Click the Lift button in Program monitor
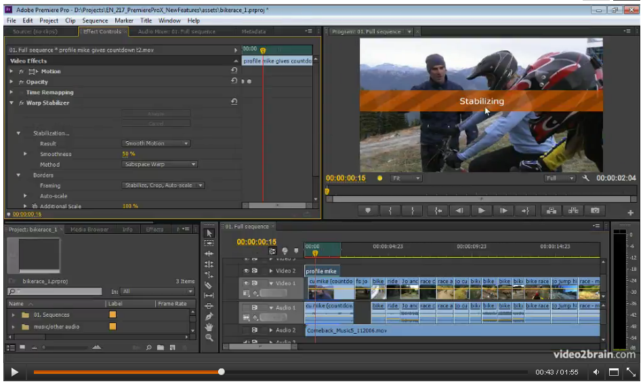Image resolution: width=643 pixels, height=386 pixels. (552, 211)
